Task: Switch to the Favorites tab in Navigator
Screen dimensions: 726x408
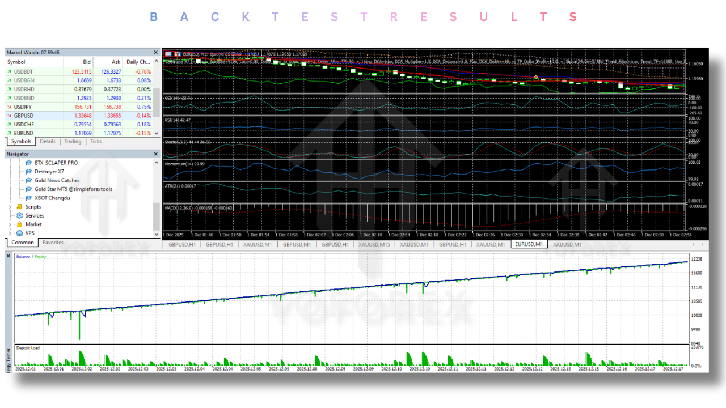Action: point(53,243)
